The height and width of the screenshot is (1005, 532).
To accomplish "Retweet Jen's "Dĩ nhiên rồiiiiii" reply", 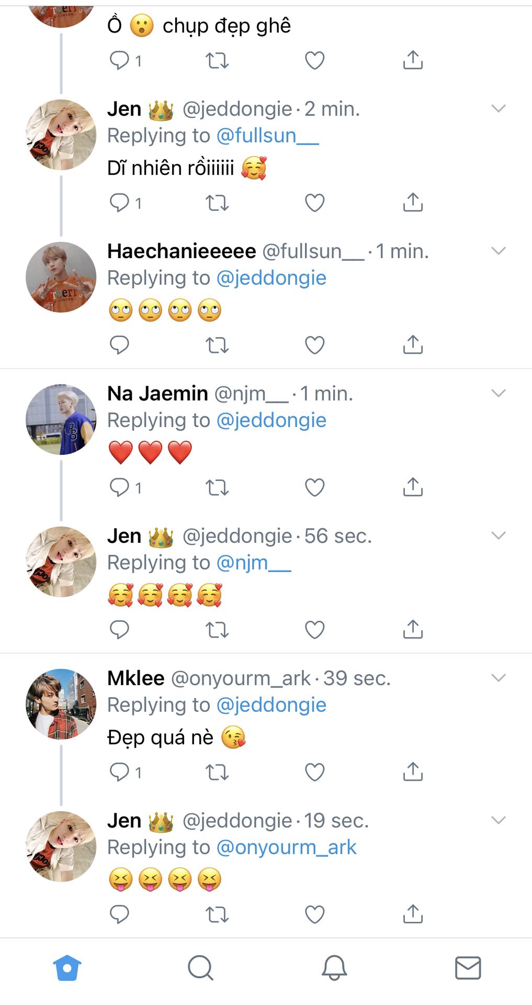I will tap(217, 203).
